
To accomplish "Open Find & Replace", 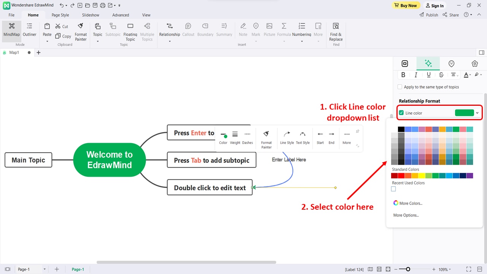I will coord(336,32).
